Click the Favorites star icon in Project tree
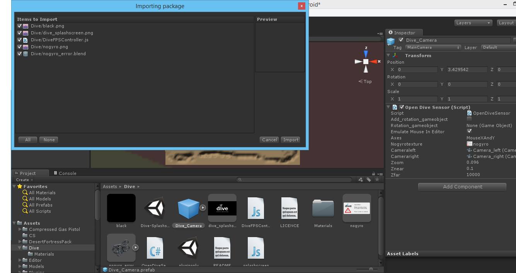 tap(20, 186)
